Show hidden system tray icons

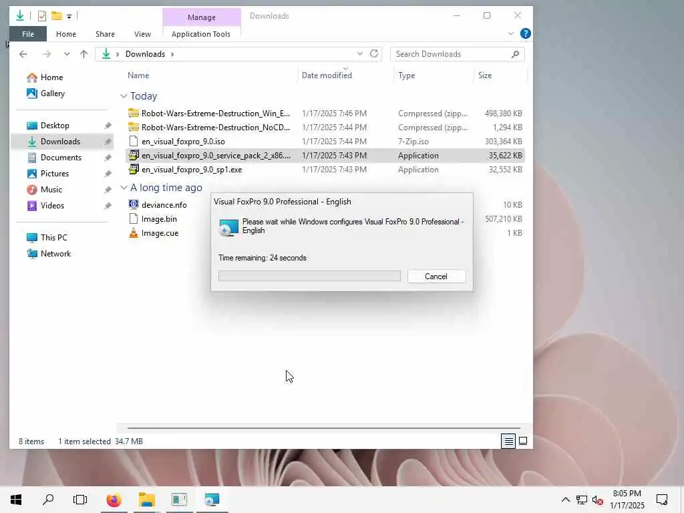(565, 500)
